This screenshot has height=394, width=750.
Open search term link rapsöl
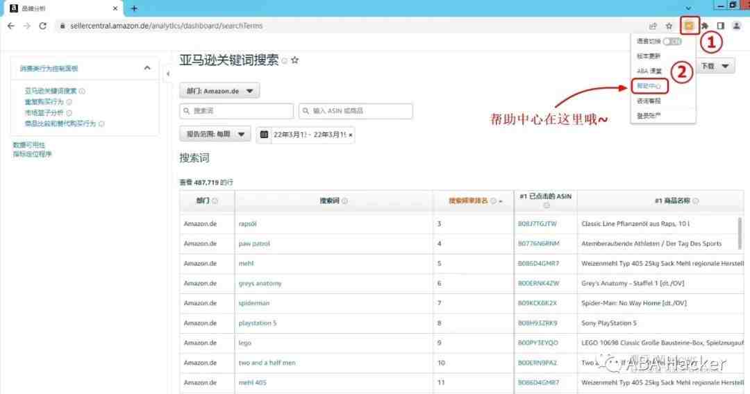[x=247, y=224]
